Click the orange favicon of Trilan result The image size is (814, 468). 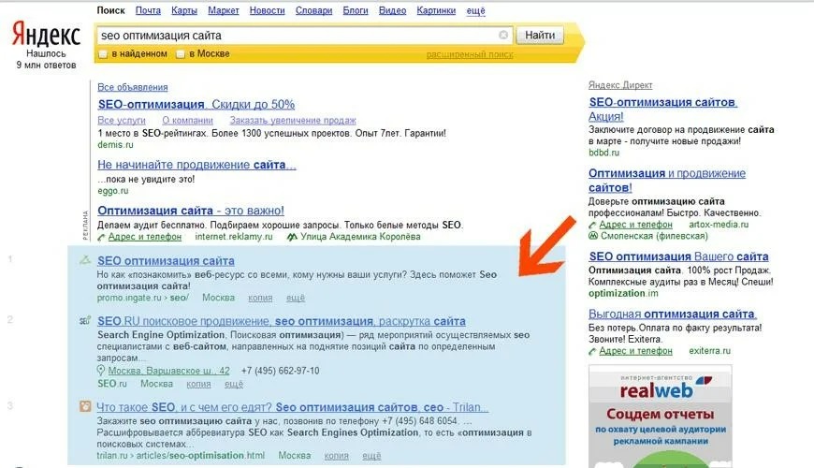click(x=85, y=406)
